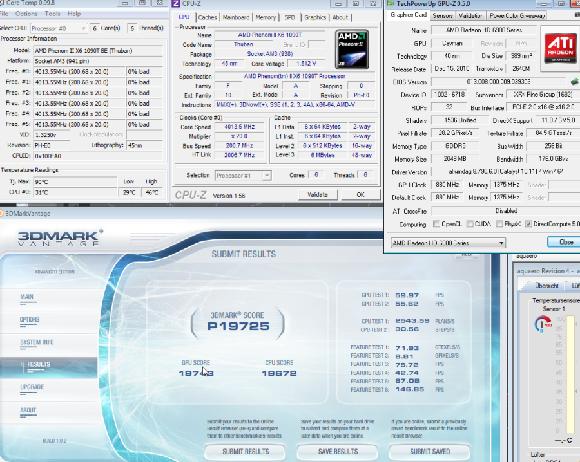This screenshot has height=462, width=580.
Task: Open the Help menu in Core Temp
Action: tap(74, 14)
